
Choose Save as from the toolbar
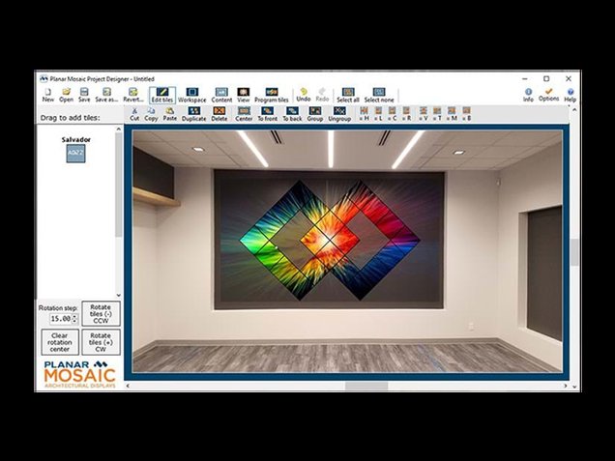point(106,96)
